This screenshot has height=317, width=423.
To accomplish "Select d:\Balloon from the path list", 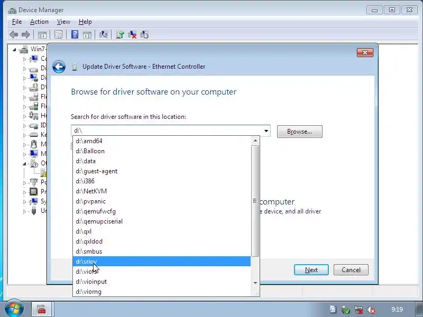I will (x=162, y=151).
